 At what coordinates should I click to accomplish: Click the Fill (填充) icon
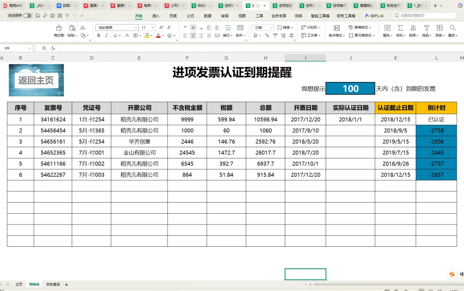388,28
